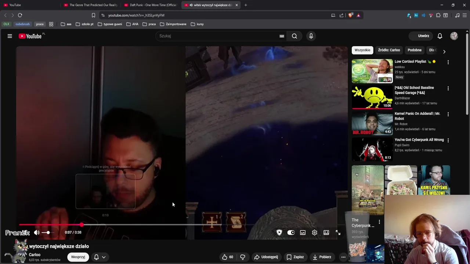470x264 pixels.
Task: Open the media control music note icon
Action: 457,15
